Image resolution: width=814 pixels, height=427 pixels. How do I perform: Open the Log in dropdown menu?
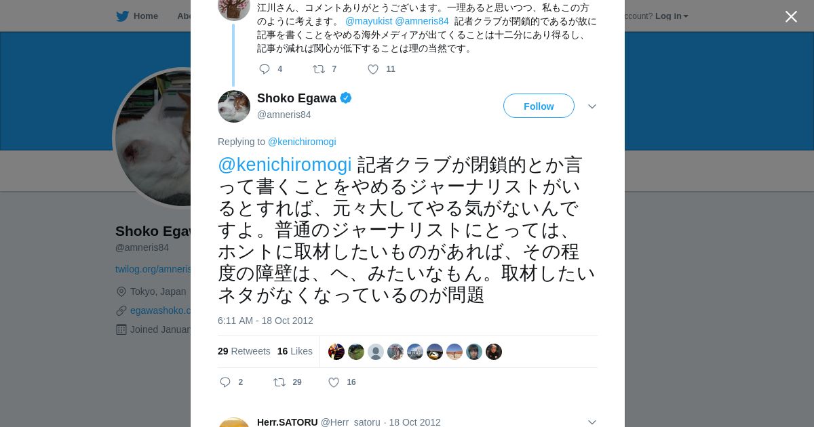click(x=672, y=16)
